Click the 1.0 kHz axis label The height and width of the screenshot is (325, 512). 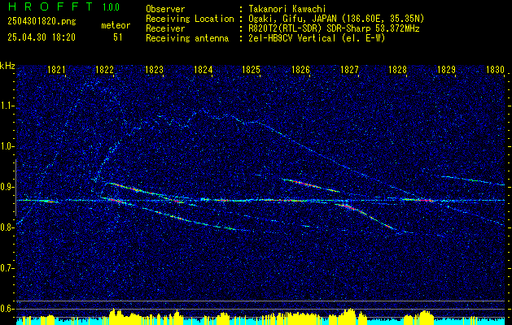[7, 146]
